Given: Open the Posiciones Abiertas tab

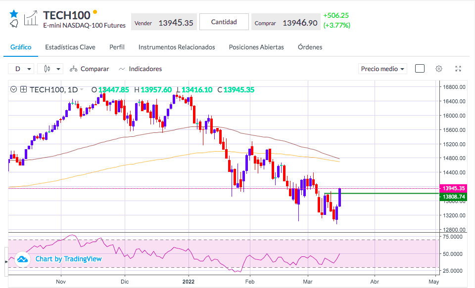Looking at the screenshot, I should coord(256,47).
